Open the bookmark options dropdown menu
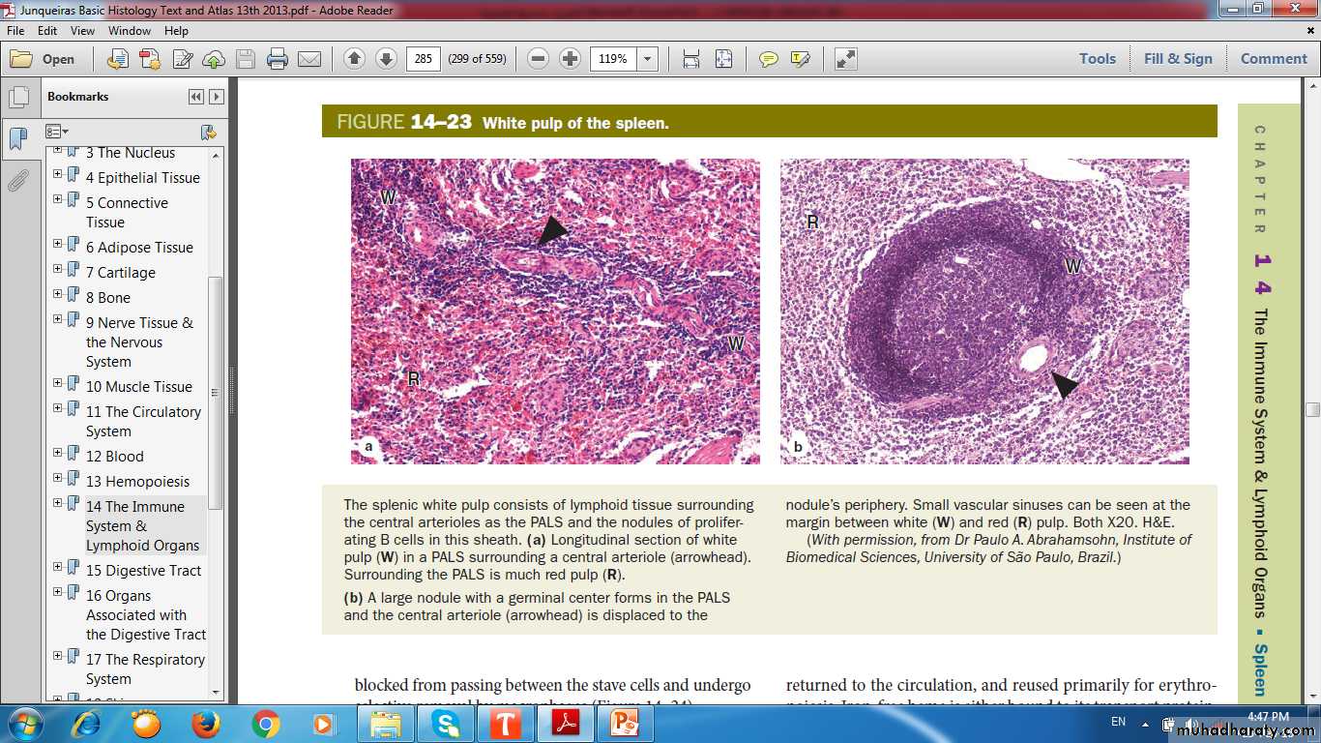Viewport: 1321px width, 743px height. tap(57, 132)
